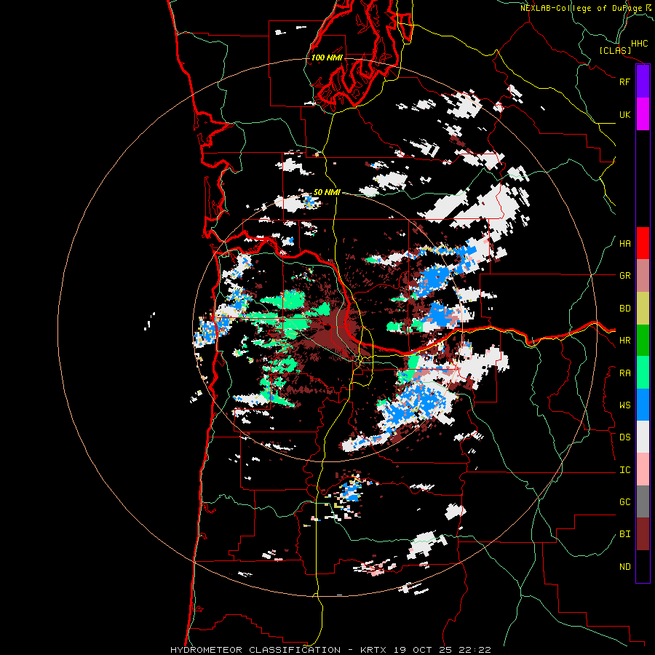
Task: Click the 'NEXLAB-College of DuPage' credit text
Action: coord(581,8)
